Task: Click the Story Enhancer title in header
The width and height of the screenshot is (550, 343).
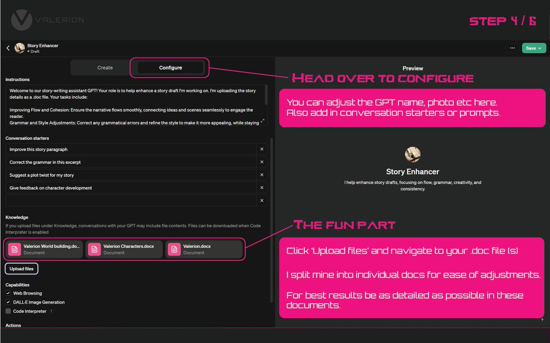Action: pyautogui.click(x=43, y=46)
